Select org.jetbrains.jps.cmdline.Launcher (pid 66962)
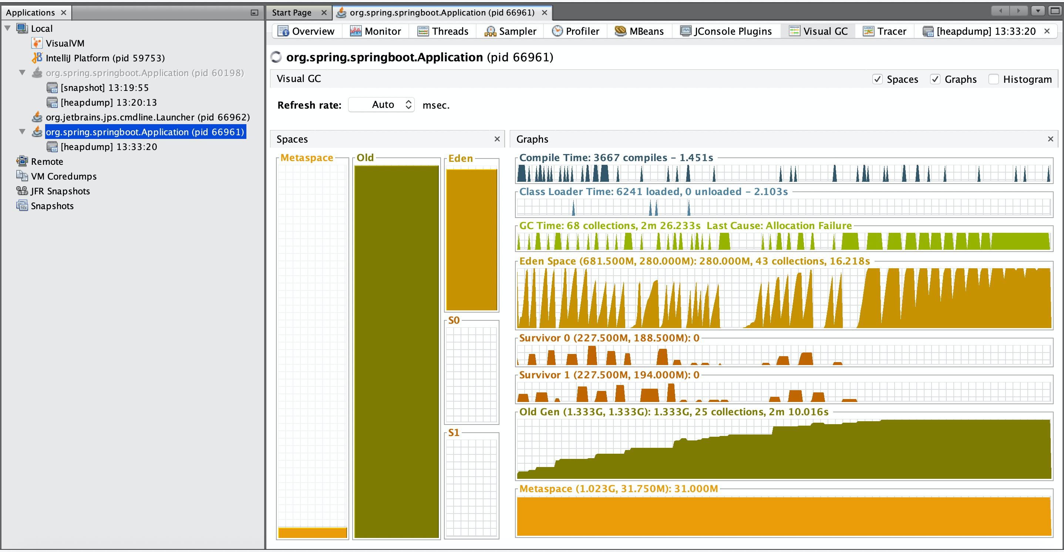The width and height of the screenshot is (1064, 552). click(148, 117)
